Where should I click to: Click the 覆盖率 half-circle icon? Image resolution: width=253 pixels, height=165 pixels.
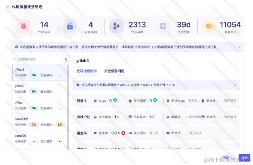click(x=95, y=133)
